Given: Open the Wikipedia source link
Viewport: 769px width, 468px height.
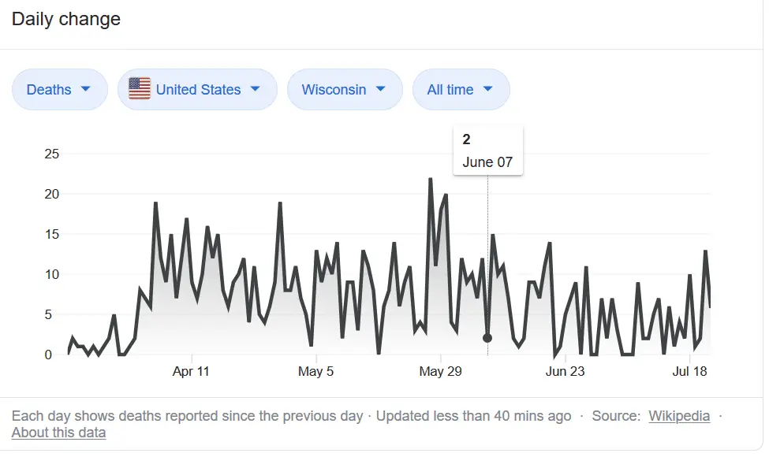Looking at the screenshot, I should 679,416.
